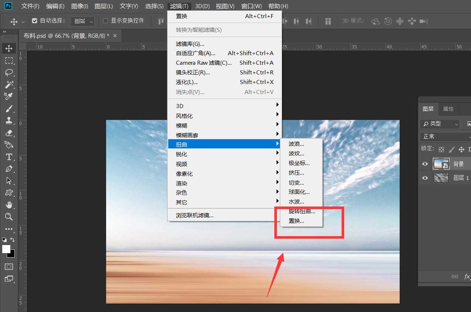Select the Brush tool
Screen dimensions: 471x312
click(9, 108)
